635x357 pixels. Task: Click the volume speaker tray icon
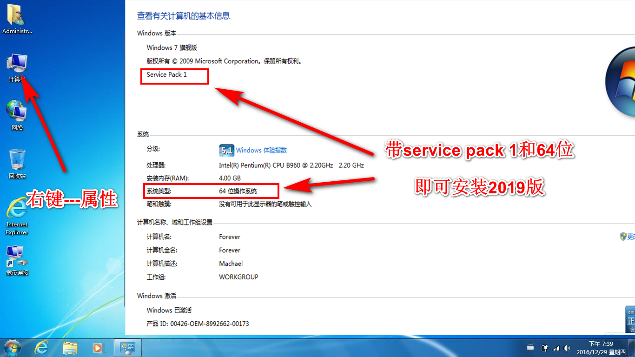coord(567,348)
